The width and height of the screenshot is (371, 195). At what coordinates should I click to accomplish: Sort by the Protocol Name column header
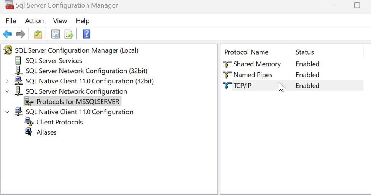[x=246, y=52]
